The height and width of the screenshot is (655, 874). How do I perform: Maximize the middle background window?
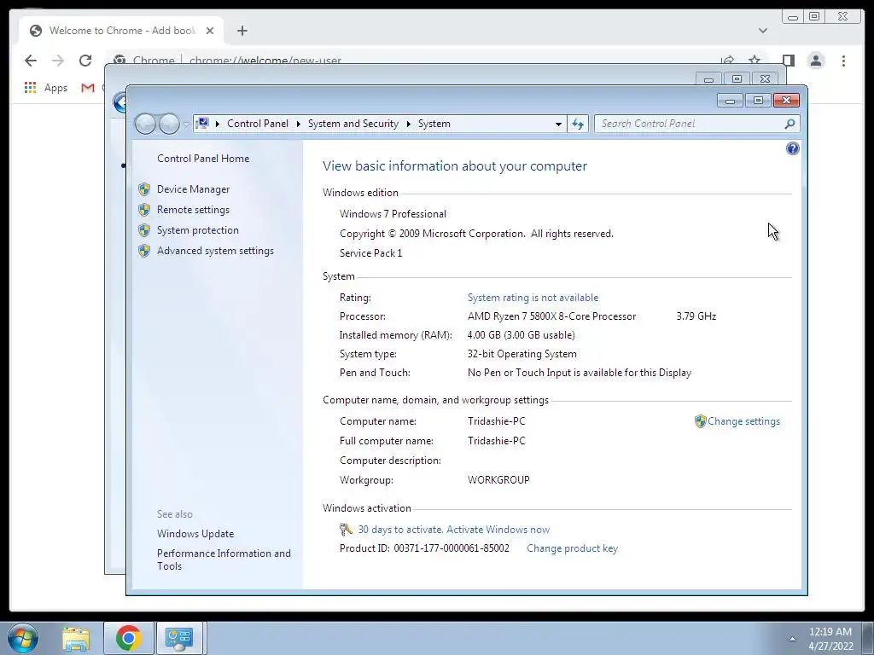point(737,78)
